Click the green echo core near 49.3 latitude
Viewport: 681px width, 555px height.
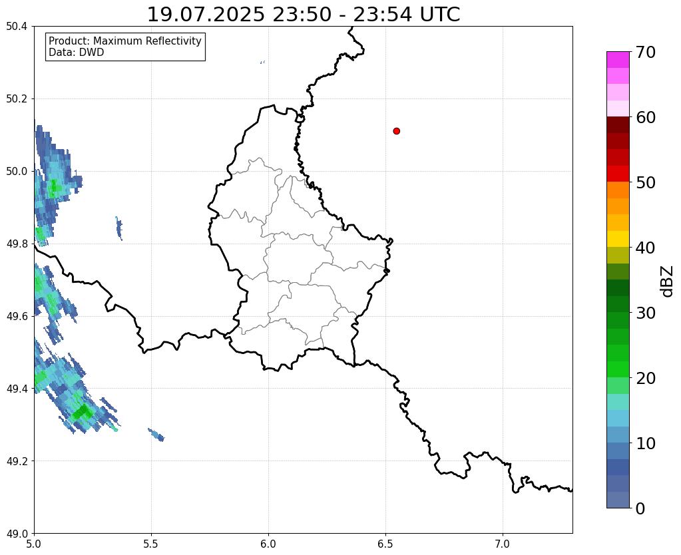[x=82, y=411]
